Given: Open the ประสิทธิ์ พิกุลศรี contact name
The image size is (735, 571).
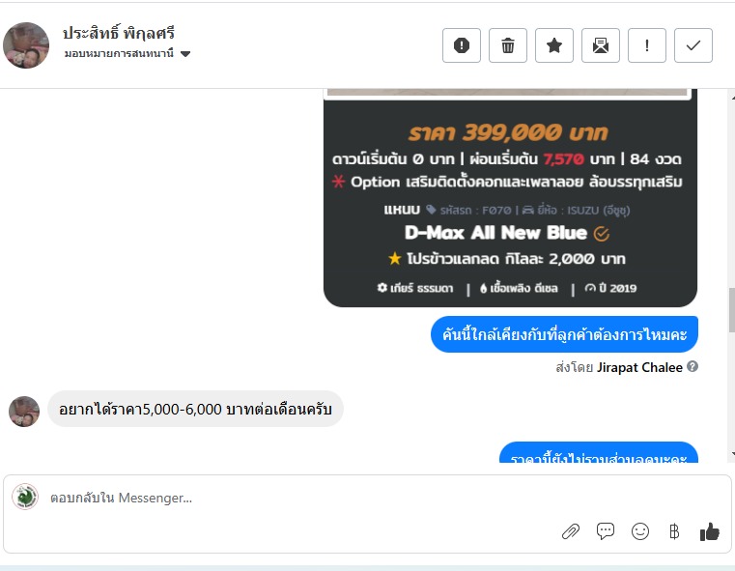Looking at the screenshot, I should (119, 33).
